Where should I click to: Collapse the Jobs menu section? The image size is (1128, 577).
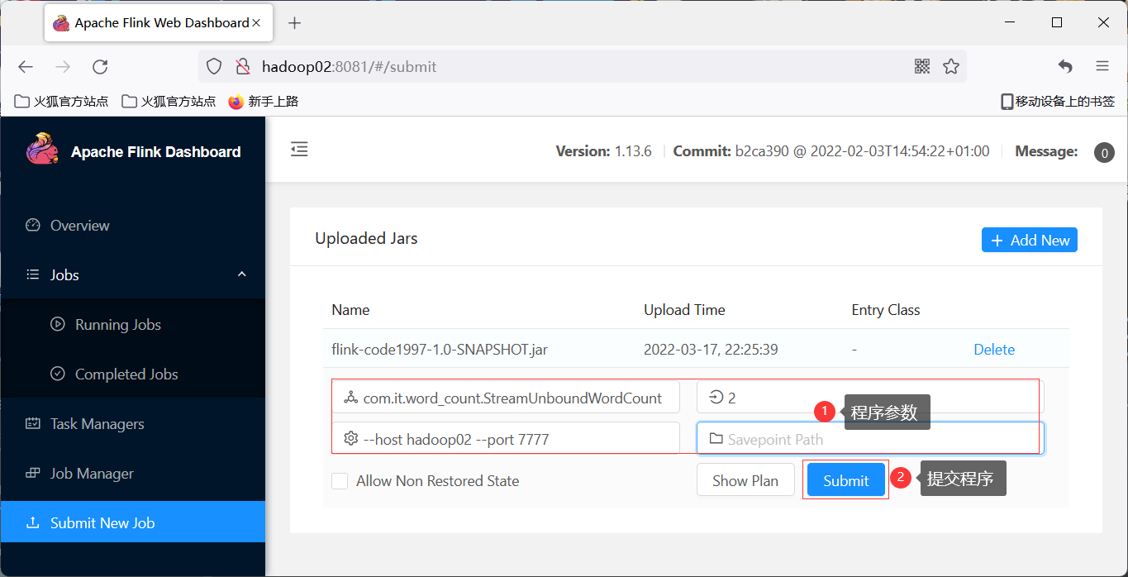pyautogui.click(x=242, y=274)
